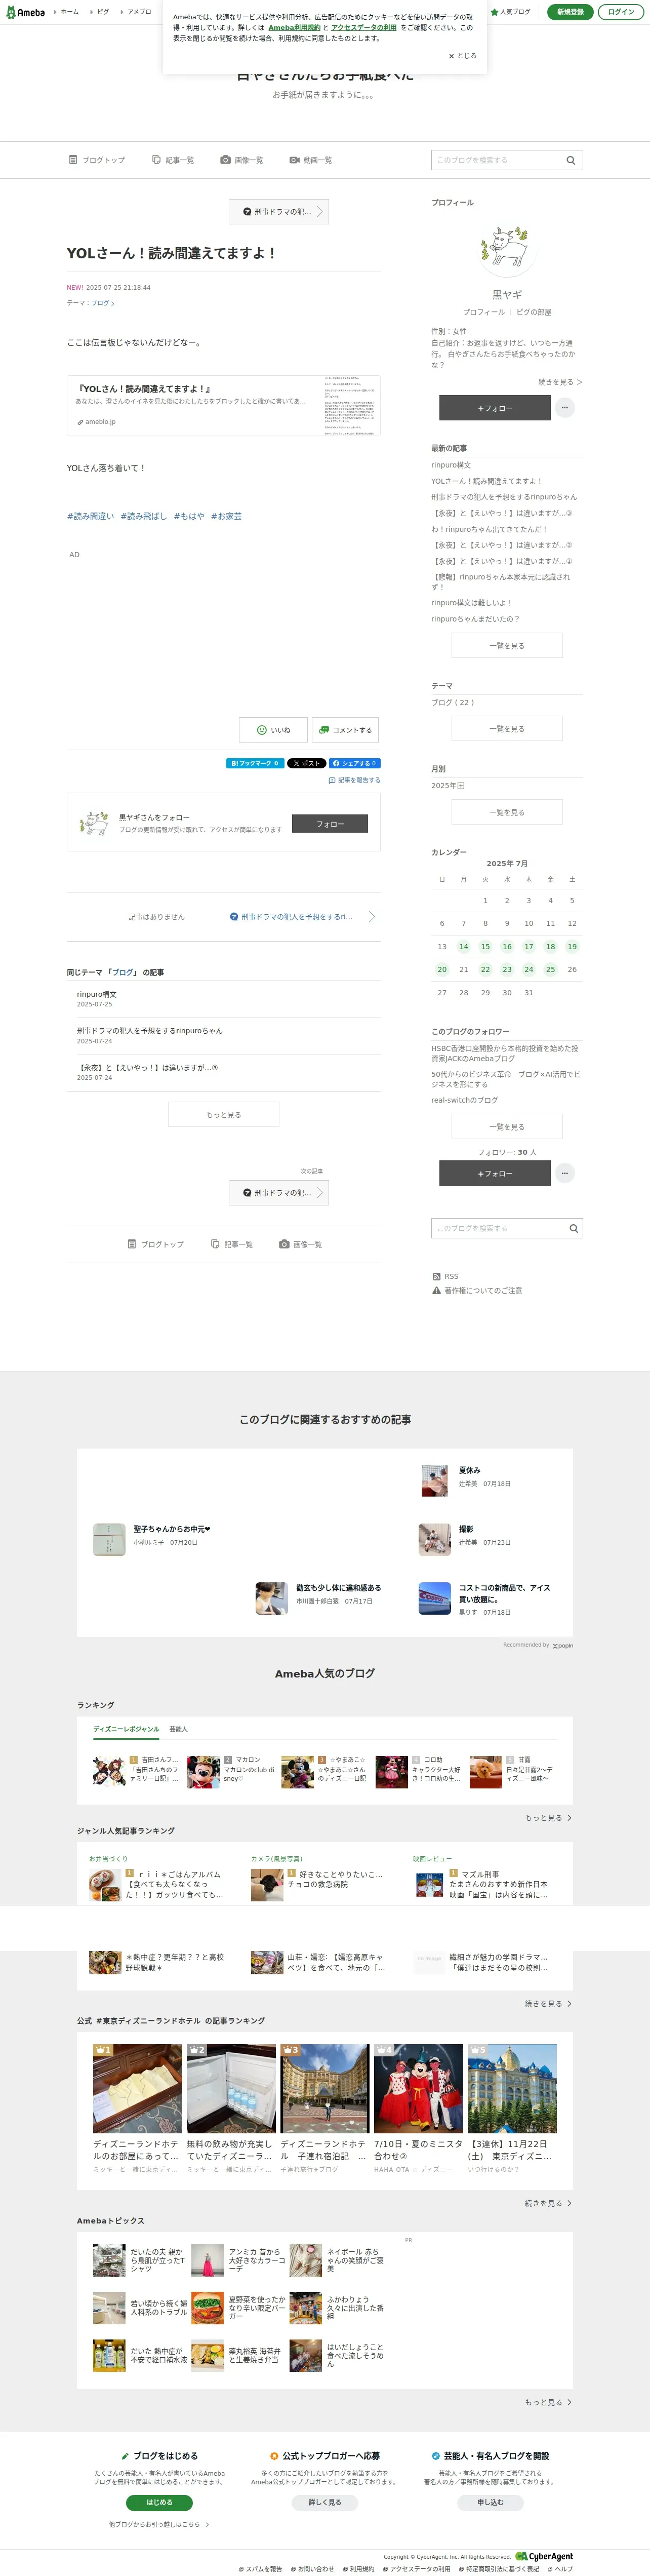650x2576 pixels.
Task: Open ブログをはじめる pencil heading
Action: click(x=160, y=2455)
